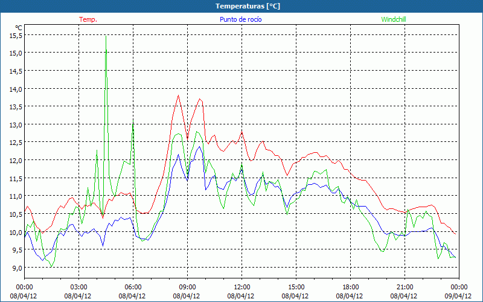Click the blue Punto de rocío legend label

coord(240,19)
